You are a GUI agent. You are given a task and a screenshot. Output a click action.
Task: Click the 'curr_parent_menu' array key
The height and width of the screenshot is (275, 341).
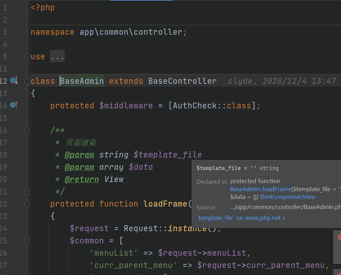[x=133, y=265]
